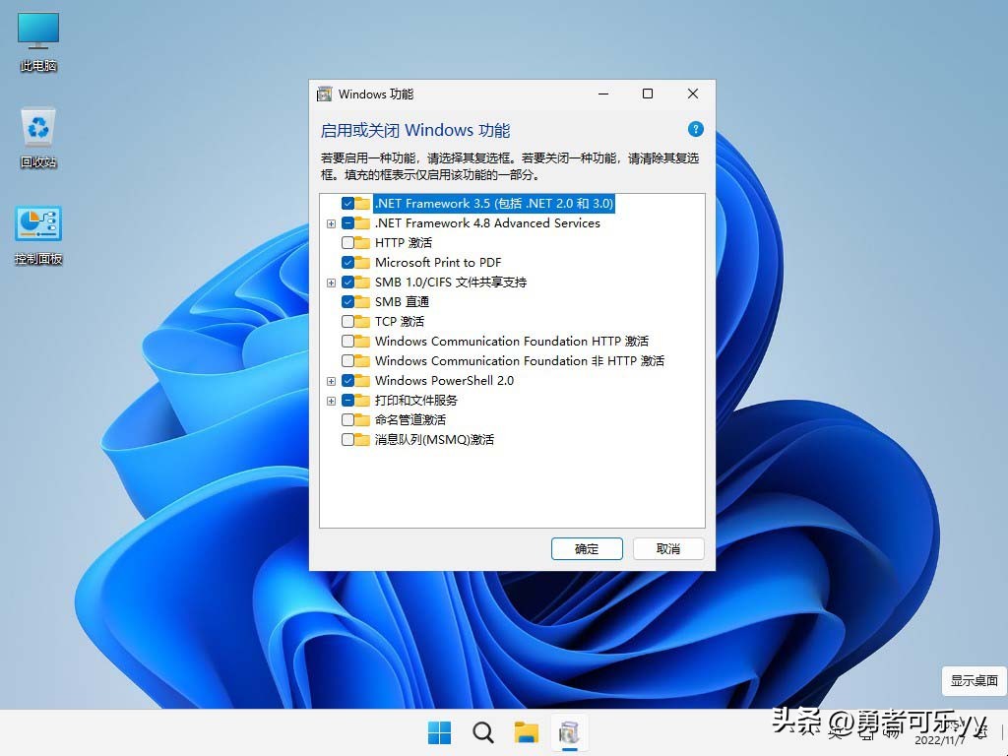Open the help question mark in the dialog

coord(696,129)
